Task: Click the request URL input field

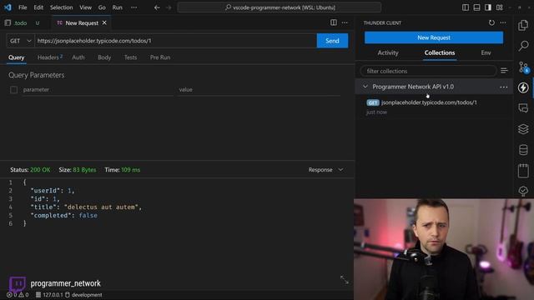Action: 175,41
